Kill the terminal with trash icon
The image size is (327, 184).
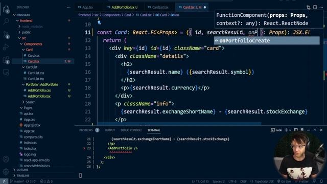click(302, 130)
